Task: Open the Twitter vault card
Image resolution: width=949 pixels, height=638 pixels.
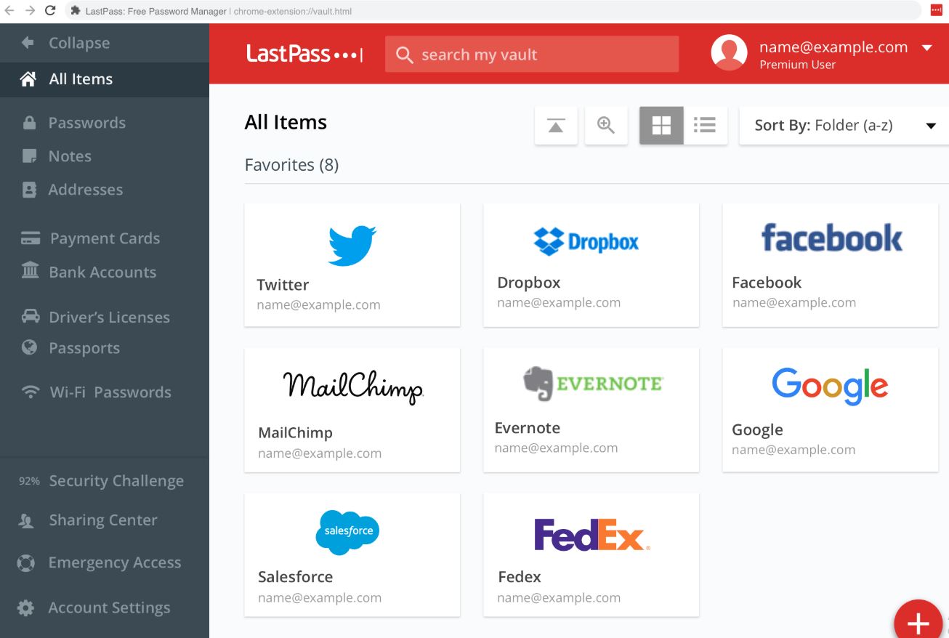Action: (x=352, y=265)
